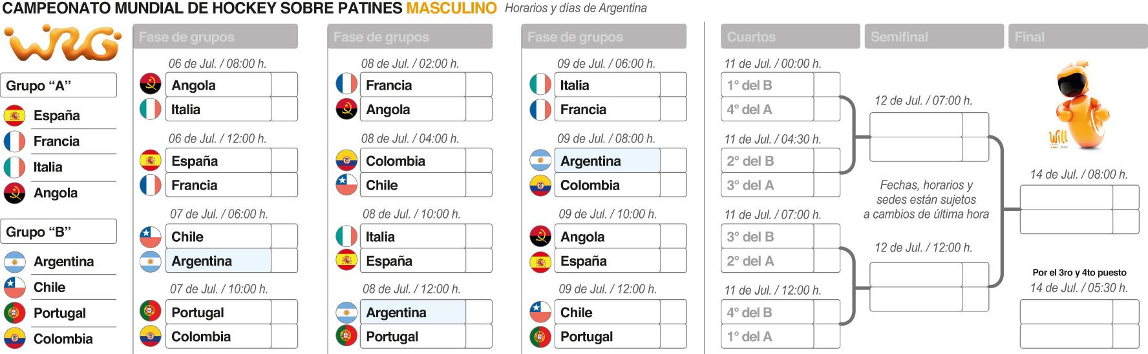
Task: Switch to the Semifinal header tab
Action: [933, 37]
